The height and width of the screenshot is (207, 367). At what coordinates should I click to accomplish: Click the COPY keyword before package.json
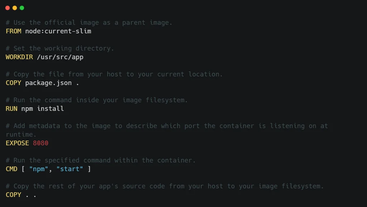click(14, 83)
